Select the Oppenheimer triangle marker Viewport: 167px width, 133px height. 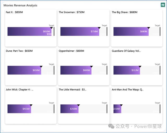91,67
